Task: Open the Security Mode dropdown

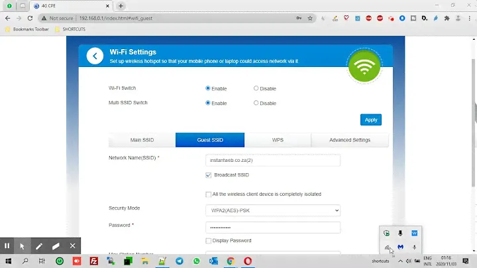Action: [273, 210]
